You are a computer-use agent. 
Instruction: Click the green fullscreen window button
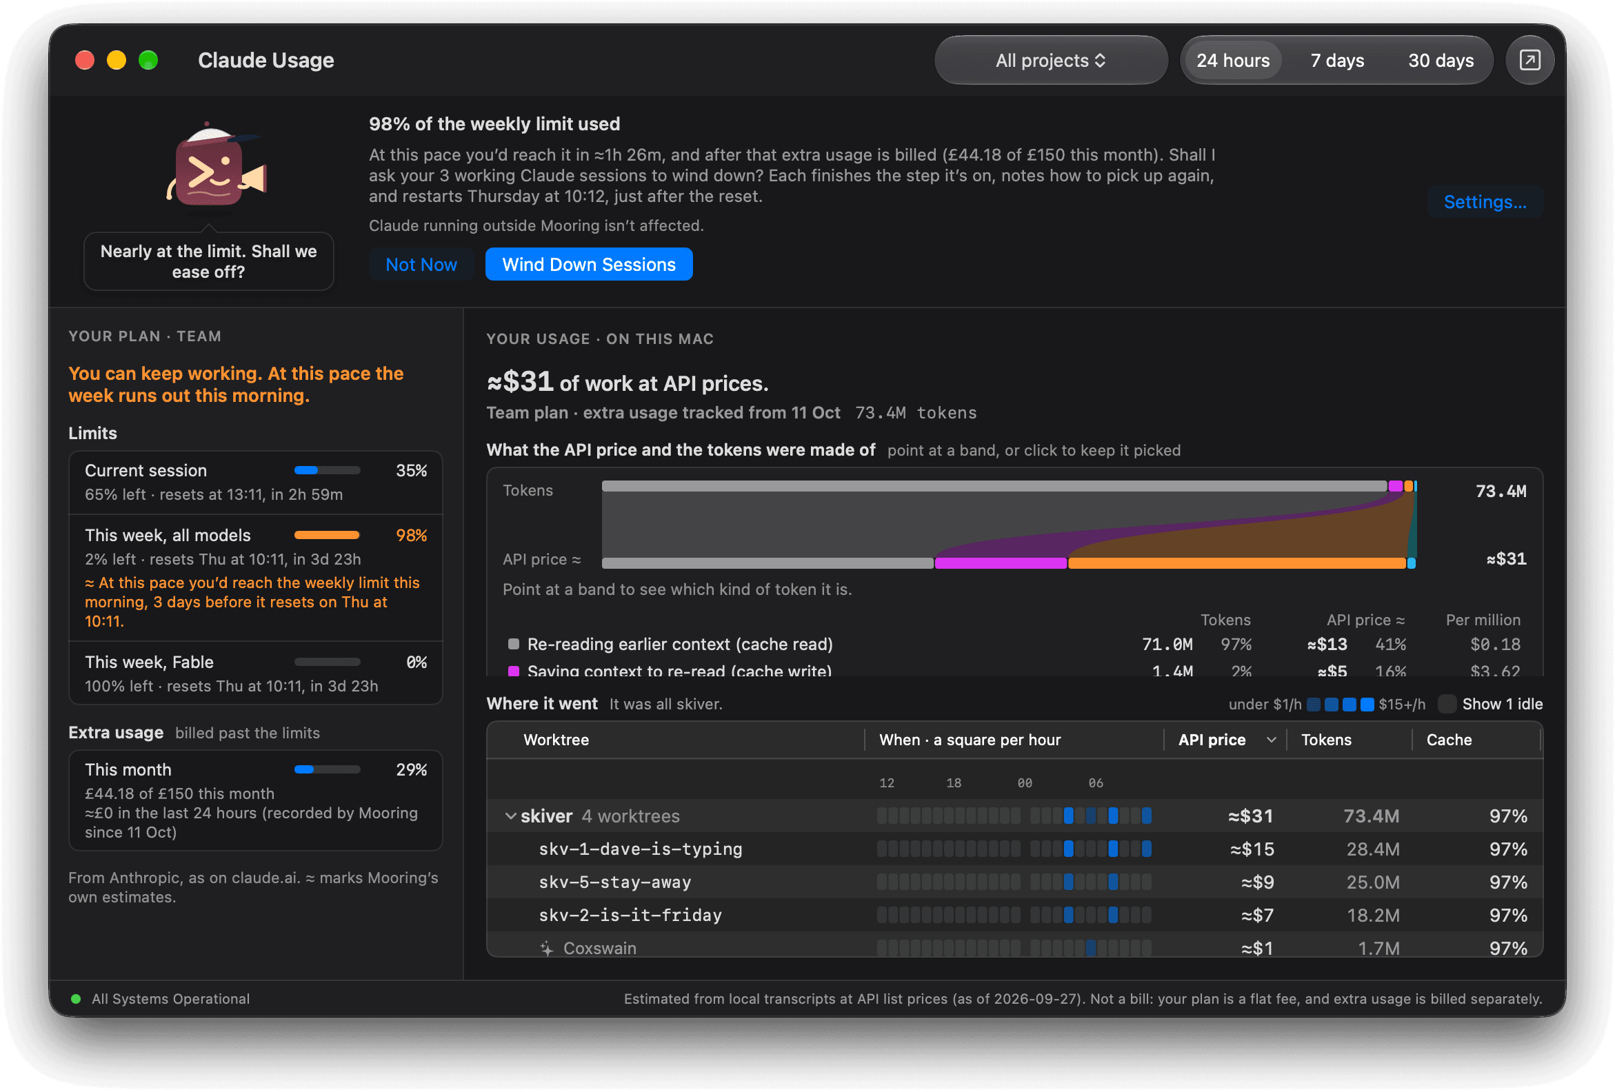pos(148,61)
